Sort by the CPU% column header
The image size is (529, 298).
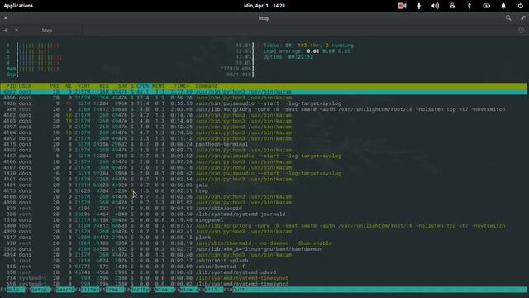point(143,86)
